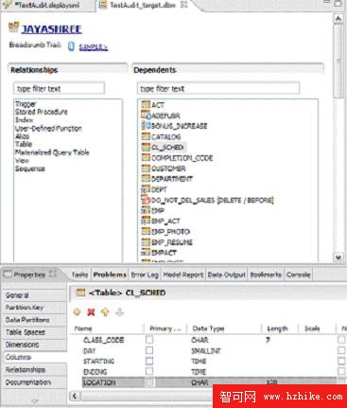Click the EMP_PHOTO table icon
This screenshot has height=408, width=347.
click(x=146, y=231)
